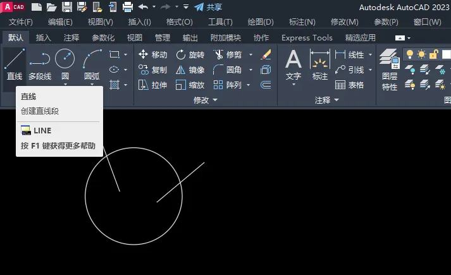The height and width of the screenshot is (275, 451).
Task: Open the 引线 leader dropdown arrow
Action: (371, 70)
